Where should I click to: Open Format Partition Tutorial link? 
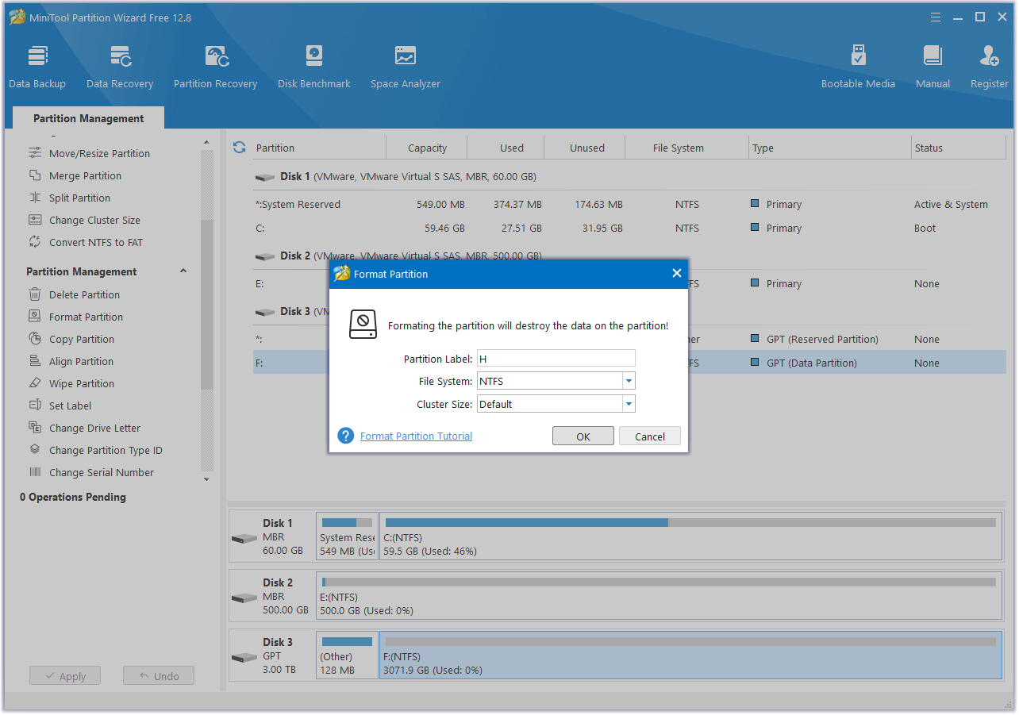coord(416,436)
